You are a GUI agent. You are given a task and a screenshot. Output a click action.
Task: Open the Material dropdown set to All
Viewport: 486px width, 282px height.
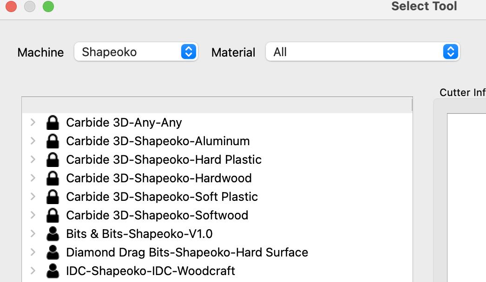tap(362, 51)
